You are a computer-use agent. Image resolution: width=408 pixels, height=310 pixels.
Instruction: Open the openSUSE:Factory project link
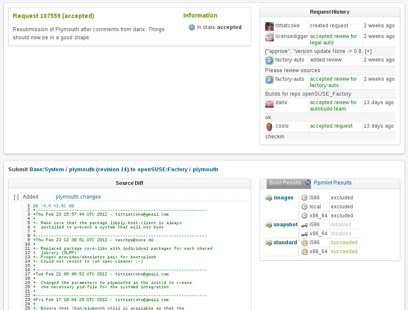point(162,170)
